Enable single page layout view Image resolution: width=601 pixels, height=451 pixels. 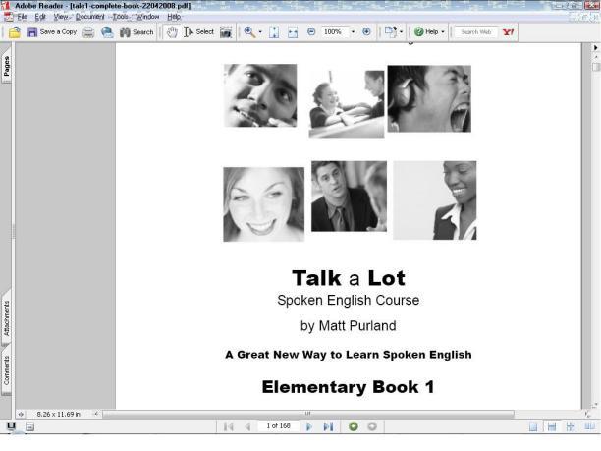[x=533, y=426]
